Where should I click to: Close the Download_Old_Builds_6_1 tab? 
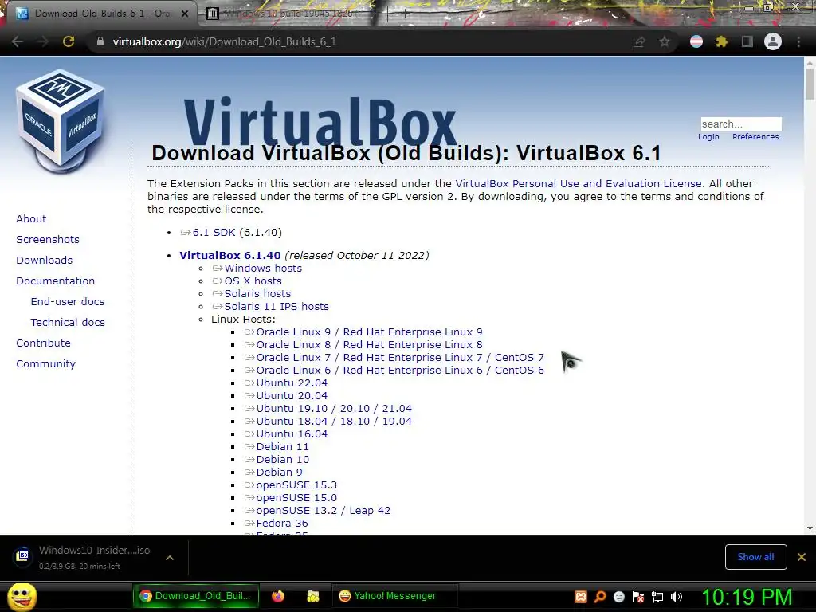pos(185,14)
